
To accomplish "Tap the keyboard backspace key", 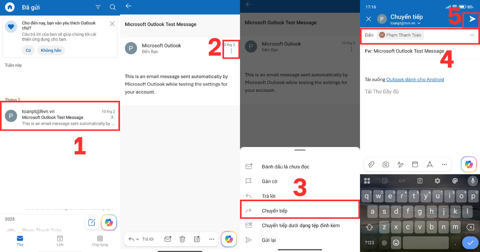I will (x=470, y=227).
